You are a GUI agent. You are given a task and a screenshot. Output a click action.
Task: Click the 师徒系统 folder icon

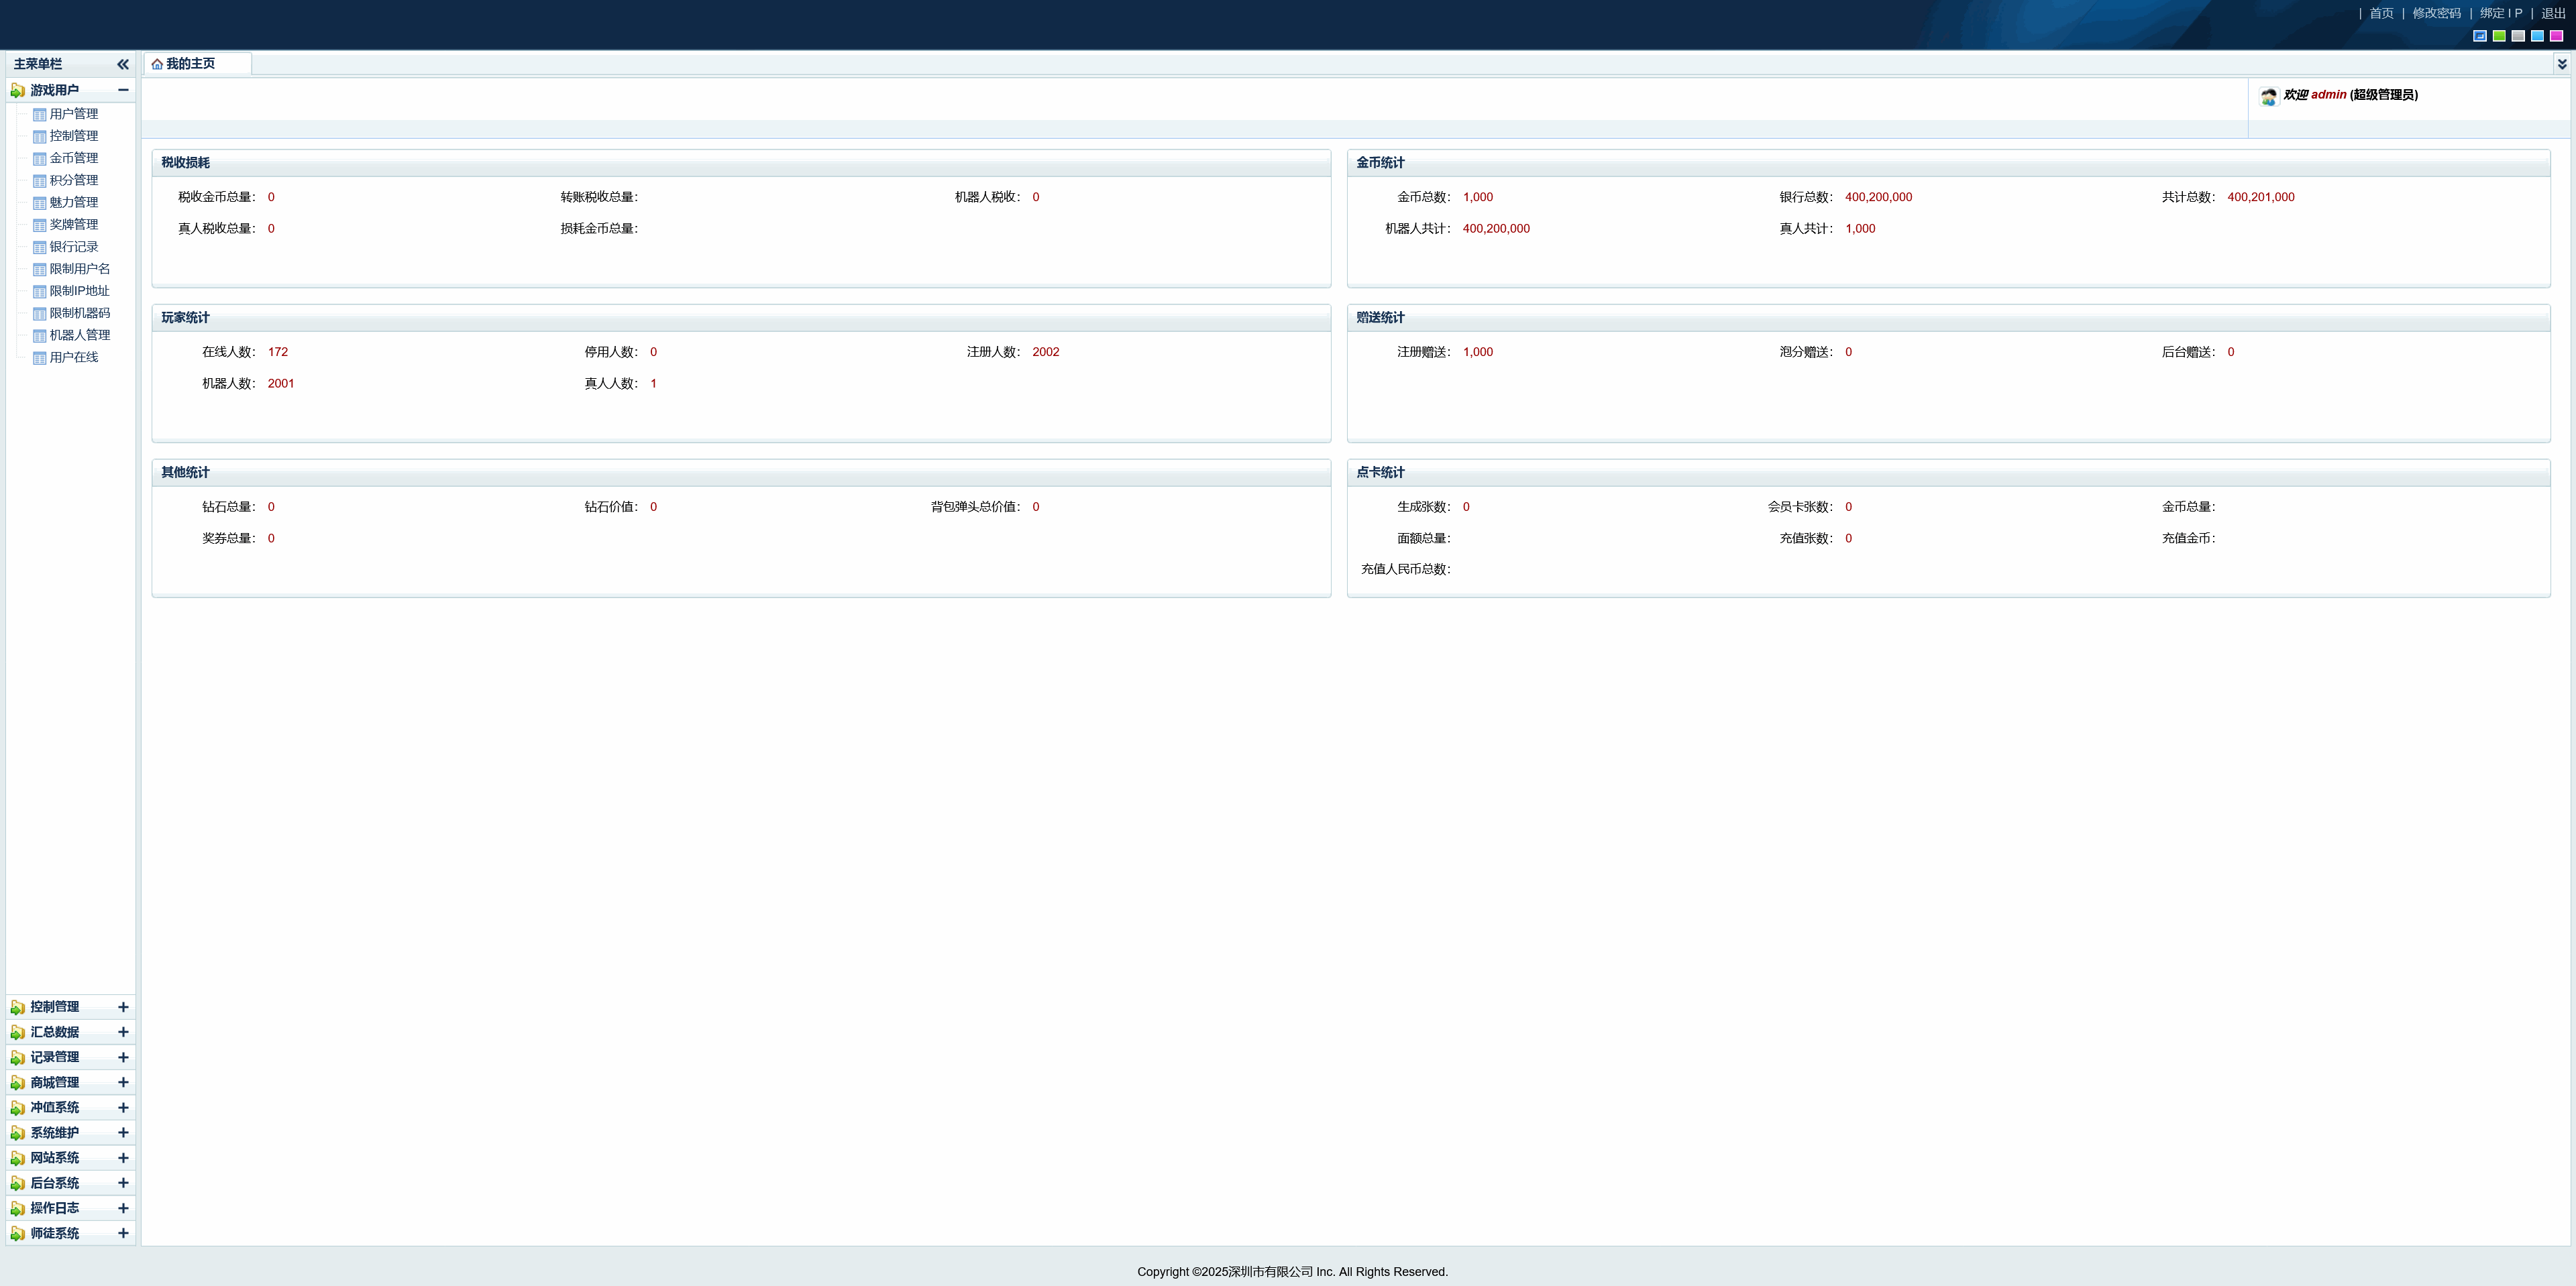(x=18, y=1234)
